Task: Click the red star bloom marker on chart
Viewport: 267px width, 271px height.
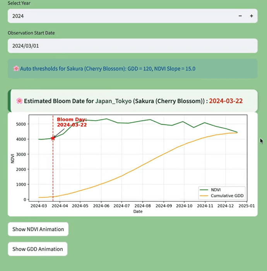Action: [x=53, y=138]
